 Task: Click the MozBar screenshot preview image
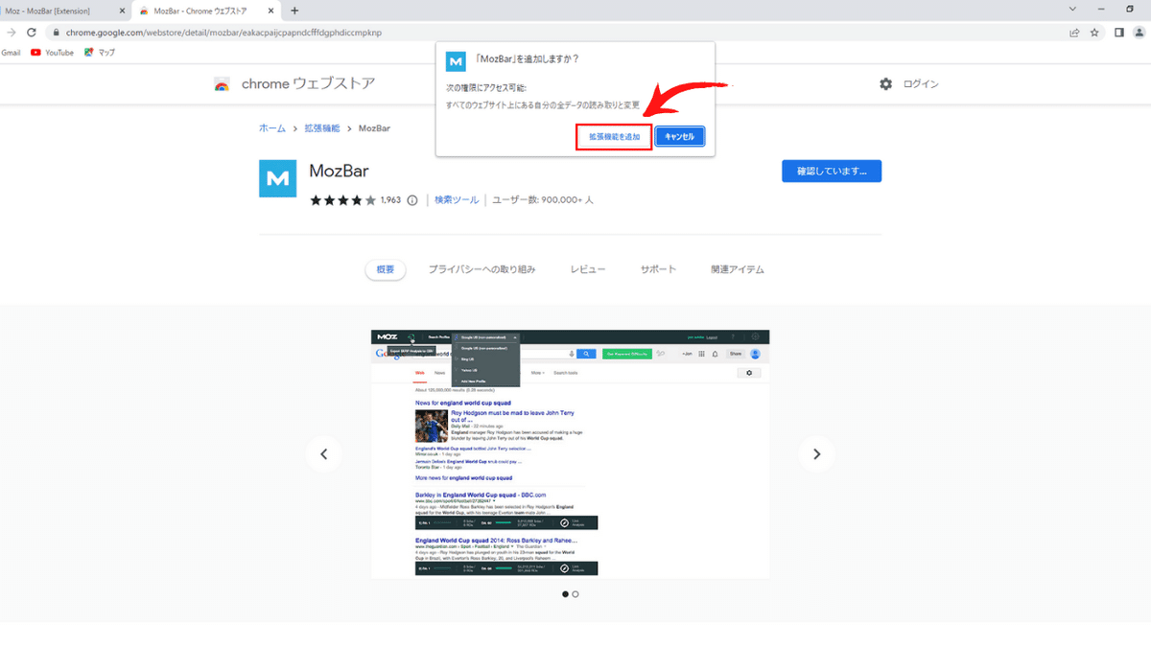coord(570,454)
